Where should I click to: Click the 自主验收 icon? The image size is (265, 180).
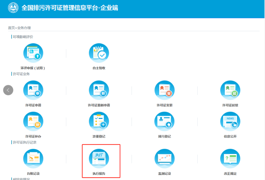pos(99,53)
